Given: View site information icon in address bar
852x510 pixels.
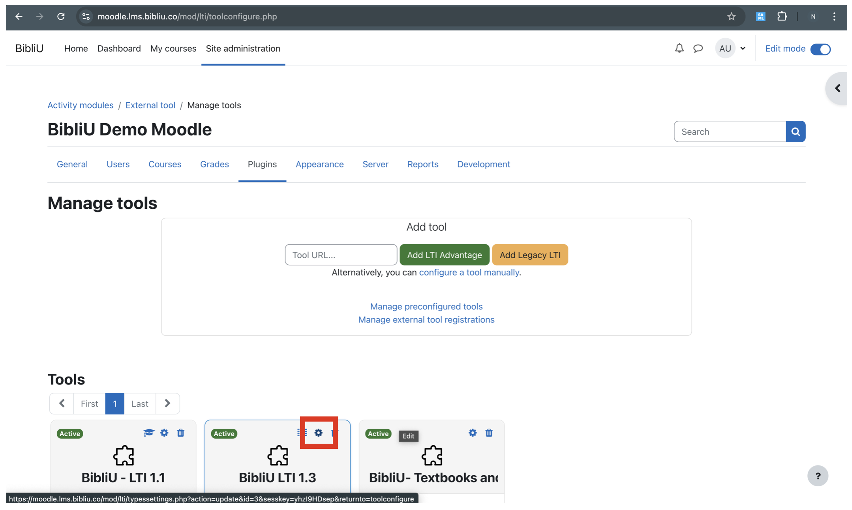Looking at the screenshot, I should click(x=86, y=17).
